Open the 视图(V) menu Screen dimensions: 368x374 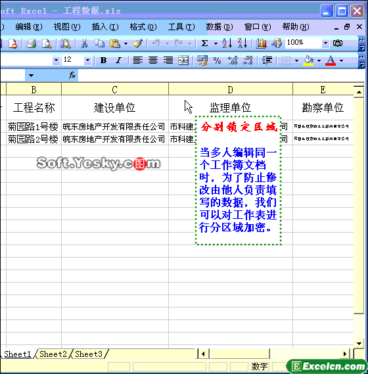point(67,27)
